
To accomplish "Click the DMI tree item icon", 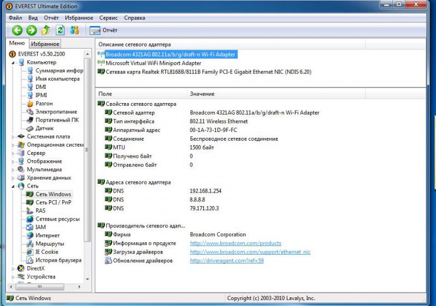I will 30,87.
